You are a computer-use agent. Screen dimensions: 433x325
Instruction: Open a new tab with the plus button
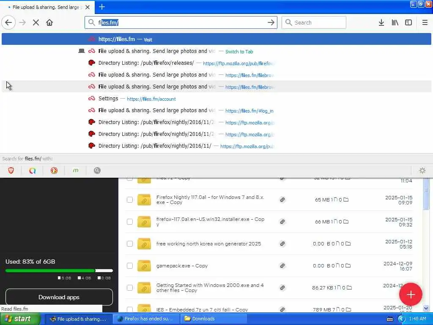(x=102, y=7)
